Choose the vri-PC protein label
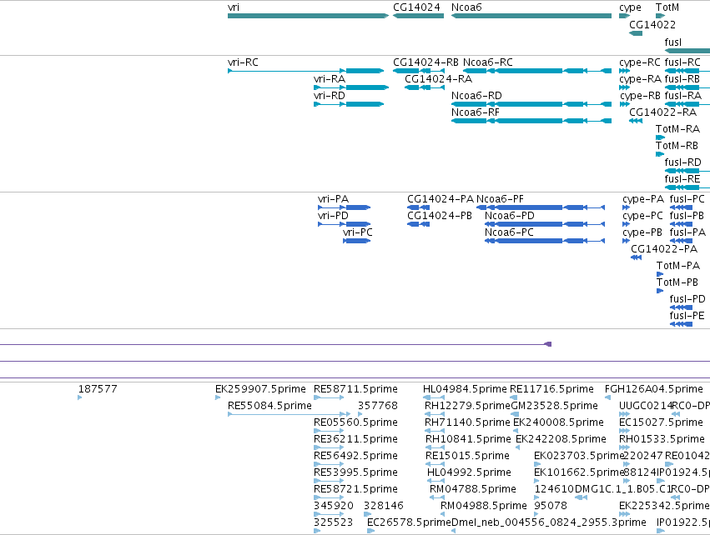 358,232
